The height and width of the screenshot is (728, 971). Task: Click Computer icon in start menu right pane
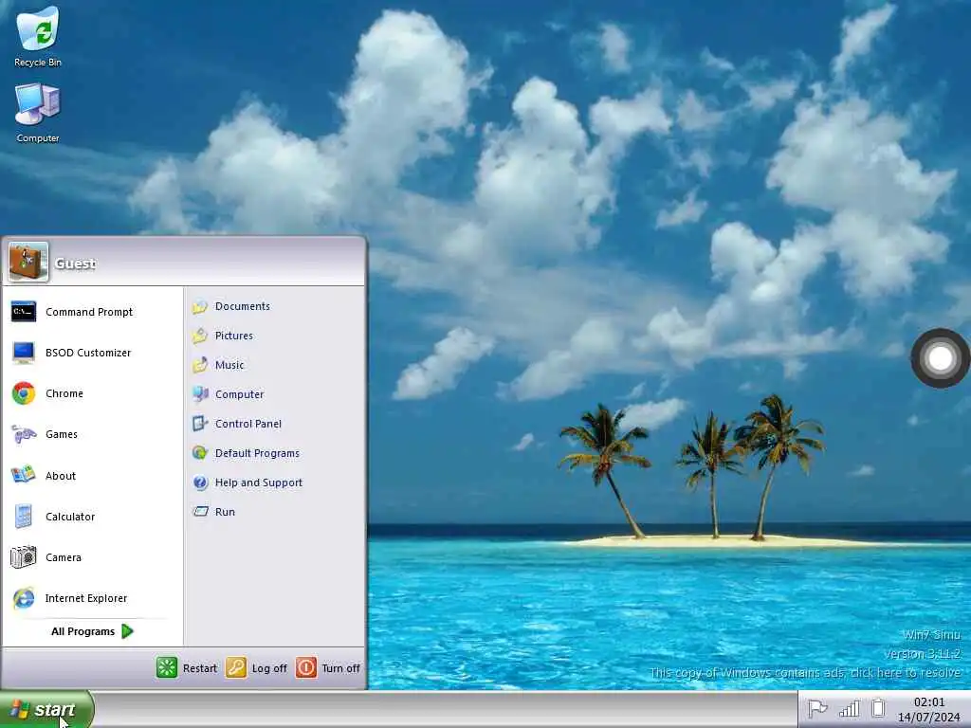[x=200, y=394]
